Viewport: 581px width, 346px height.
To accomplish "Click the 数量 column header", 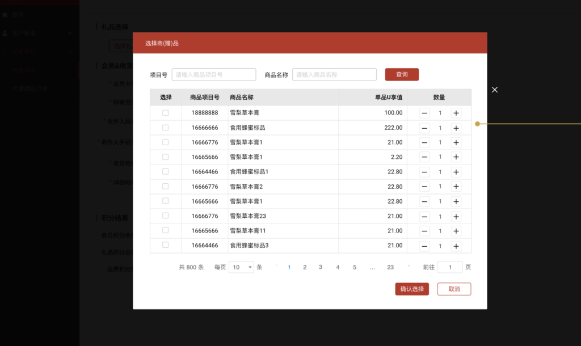I will (439, 98).
